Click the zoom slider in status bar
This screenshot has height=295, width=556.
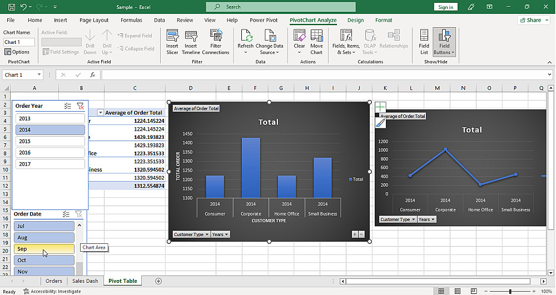click(x=510, y=291)
